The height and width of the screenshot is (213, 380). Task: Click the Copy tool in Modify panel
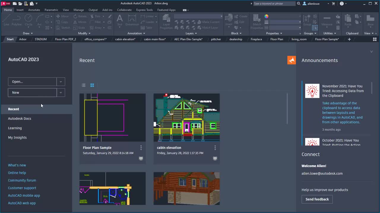[x=62, y=22]
